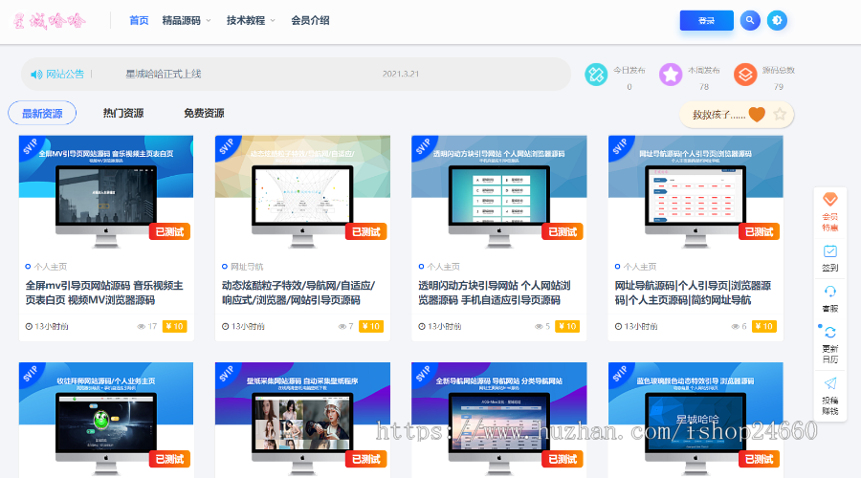The height and width of the screenshot is (478, 861).
Task: Open the 透明闪动方块引导网站 title link
Action: pos(495,293)
